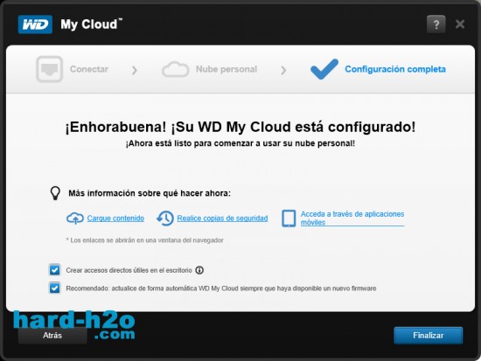The width and height of the screenshot is (481, 361).
Task: Disable automatic firmware update checkbox
Action: [x=54, y=288]
